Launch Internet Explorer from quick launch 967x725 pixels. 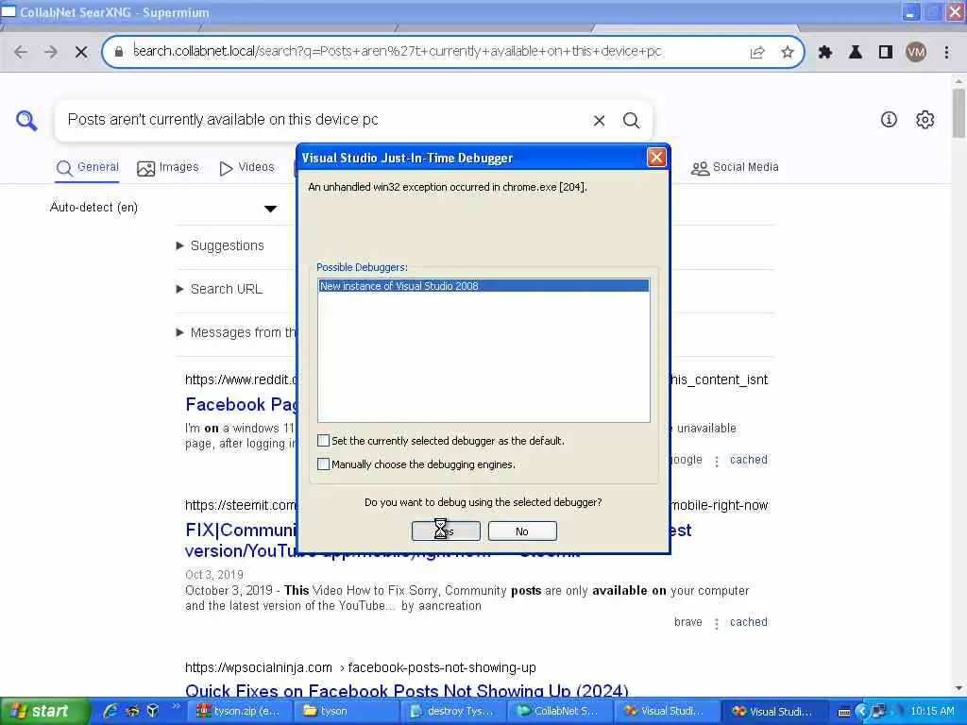click(111, 711)
